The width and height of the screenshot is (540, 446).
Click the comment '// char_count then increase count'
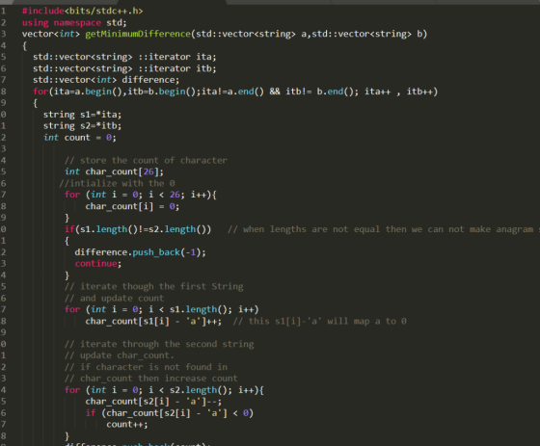(x=151, y=379)
